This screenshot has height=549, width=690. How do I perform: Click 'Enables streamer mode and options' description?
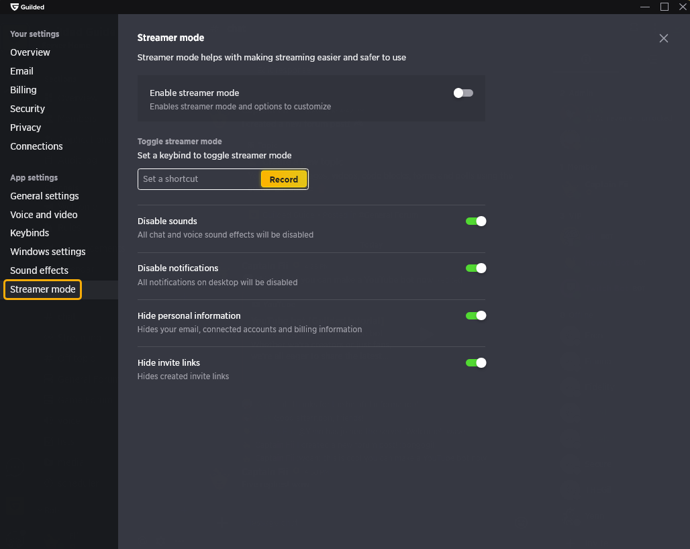pos(240,107)
